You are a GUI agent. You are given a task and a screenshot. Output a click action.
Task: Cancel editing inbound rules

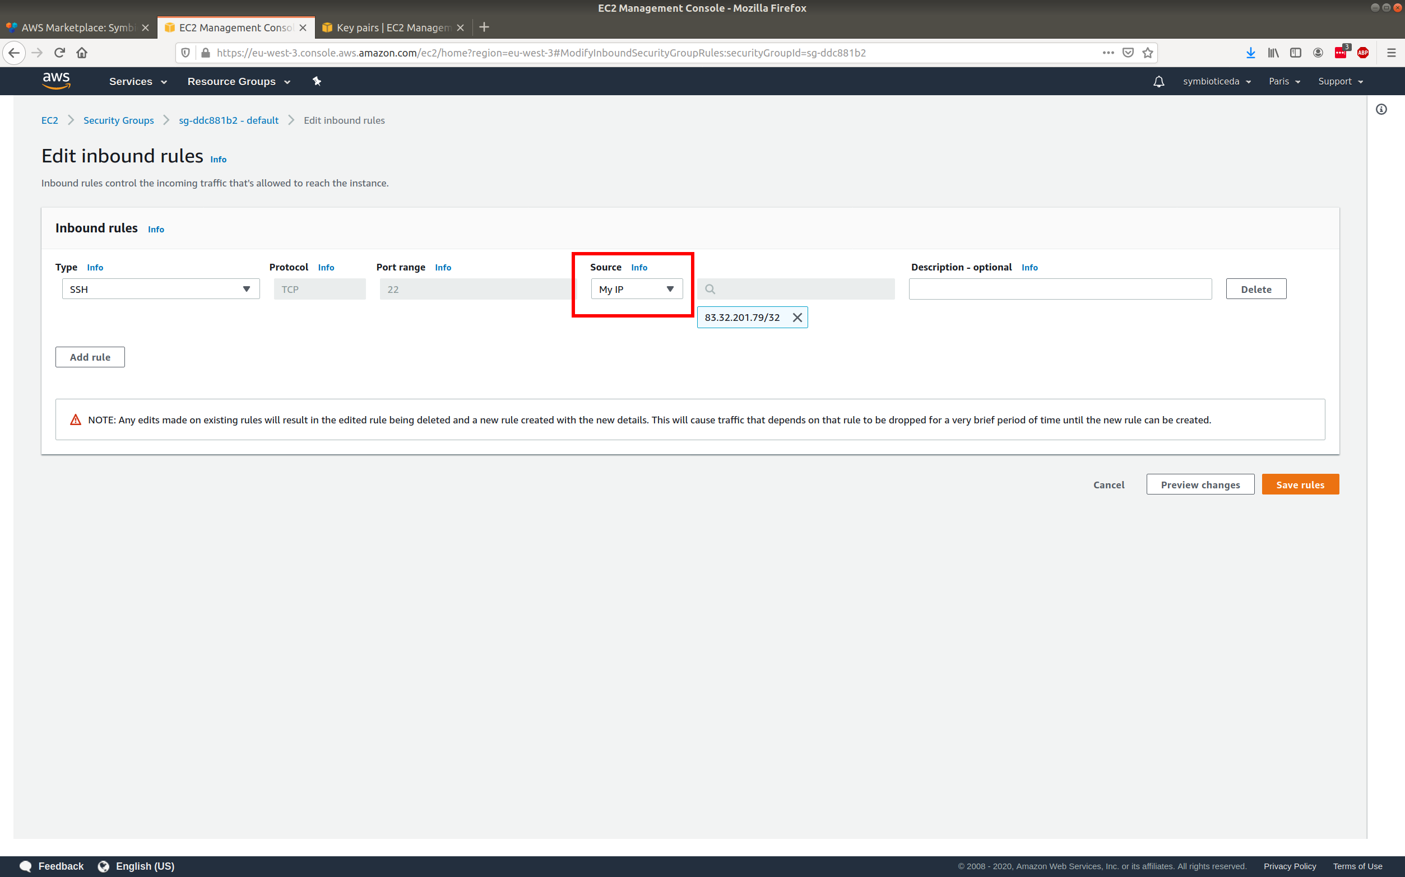pos(1109,484)
